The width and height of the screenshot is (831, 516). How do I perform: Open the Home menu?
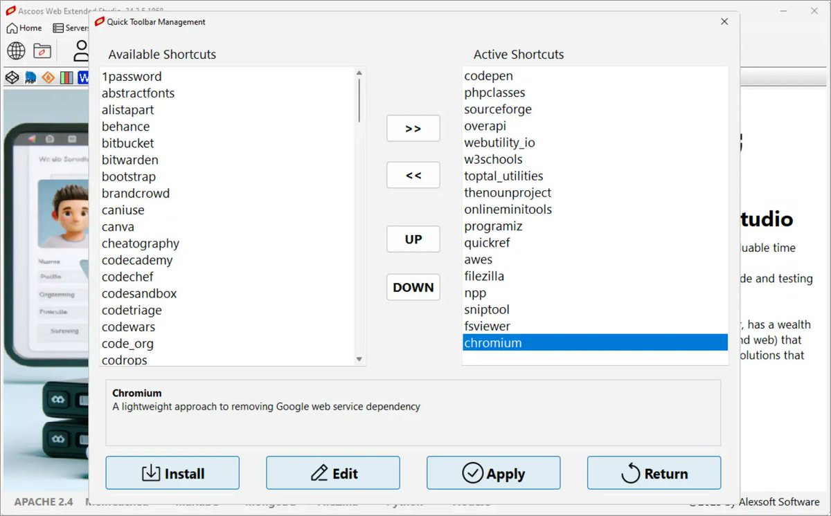click(x=23, y=28)
